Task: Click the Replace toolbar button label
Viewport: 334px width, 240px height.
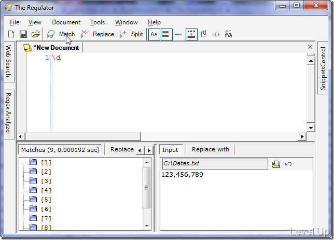Action: point(103,34)
